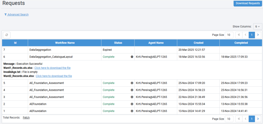Expand request 3 row plus icon
This screenshot has width=263, height=124.
click(x=132, y=97)
